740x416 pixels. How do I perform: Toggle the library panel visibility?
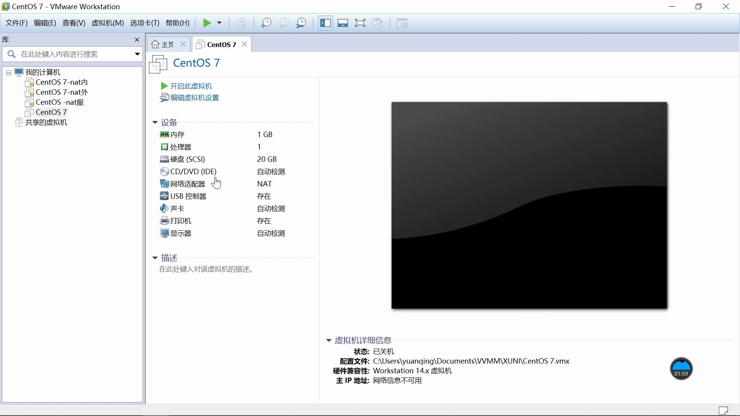pyautogui.click(x=325, y=23)
